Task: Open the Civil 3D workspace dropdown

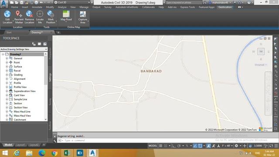Action: tap(72, 3)
